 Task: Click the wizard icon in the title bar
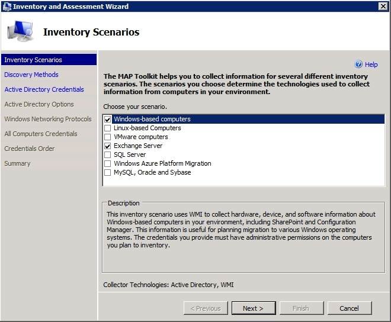click(x=7, y=7)
